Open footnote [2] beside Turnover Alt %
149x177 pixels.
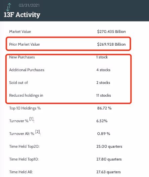point(38,132)
